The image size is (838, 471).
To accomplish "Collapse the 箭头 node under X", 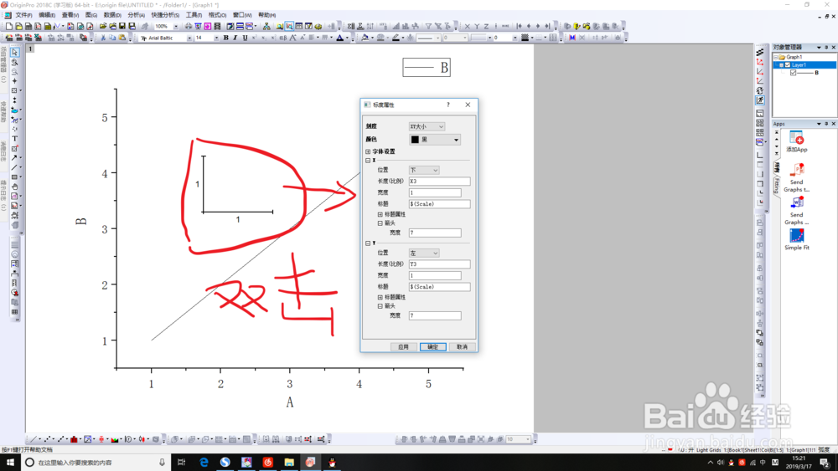I will click(x=380, y=223).
